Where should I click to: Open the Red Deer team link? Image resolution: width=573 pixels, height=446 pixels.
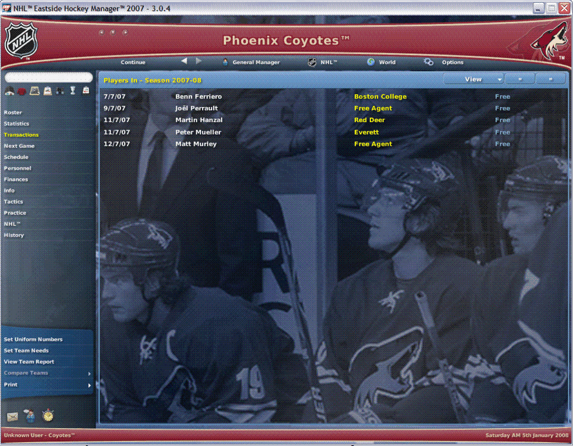coord(369,120)
